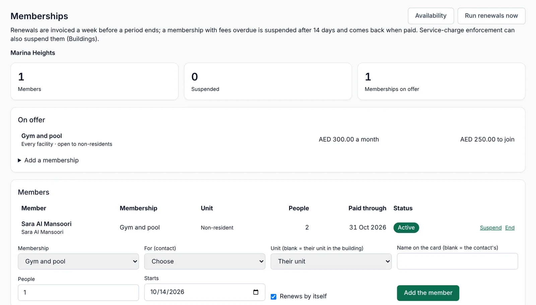Click the Availability button
Image resolution: width=536 pixels, height=305 pixels.
tap(431, 16)
